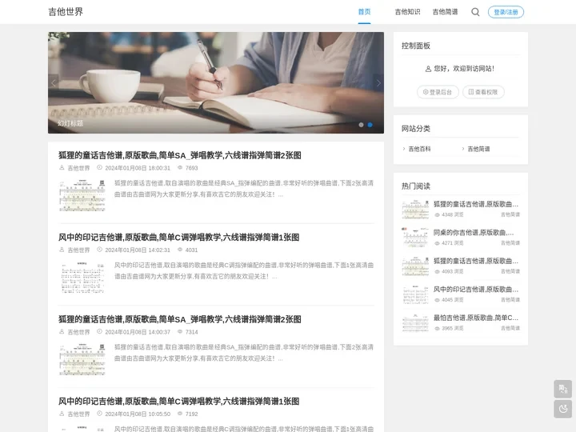The width and height of the screenshot is (576, 432).
Task: Click thumbnail of hot read 最怕吉他谱
Action: click(415, 323)
